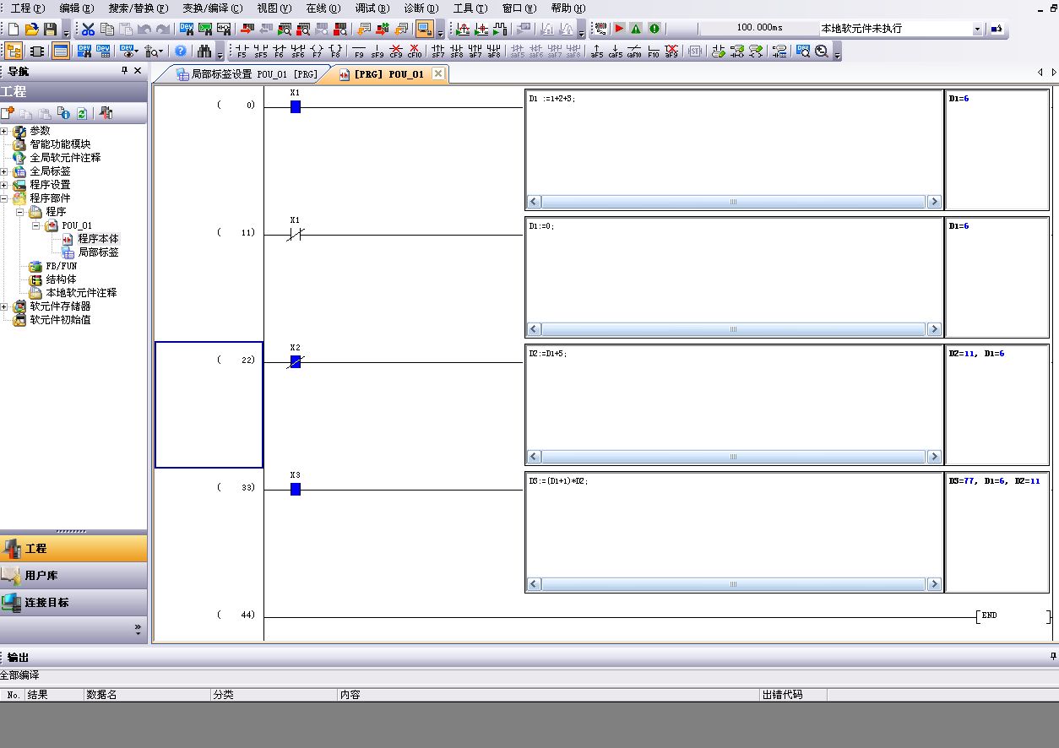Click the Cut scissors icon
This screenshot has width=1059, height=748.
tap(88, 30)
